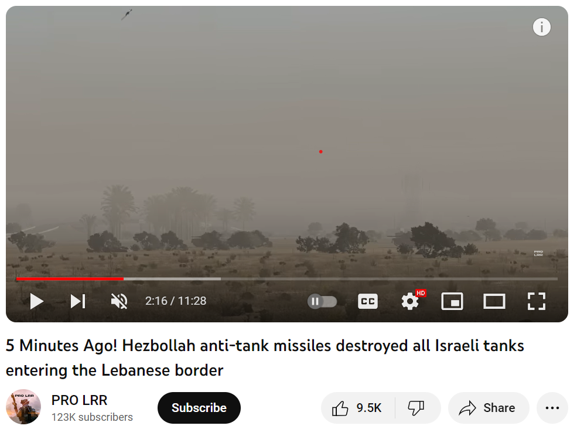
Task: Click the 2:16 / 11:28 time display
Action: 176,301
